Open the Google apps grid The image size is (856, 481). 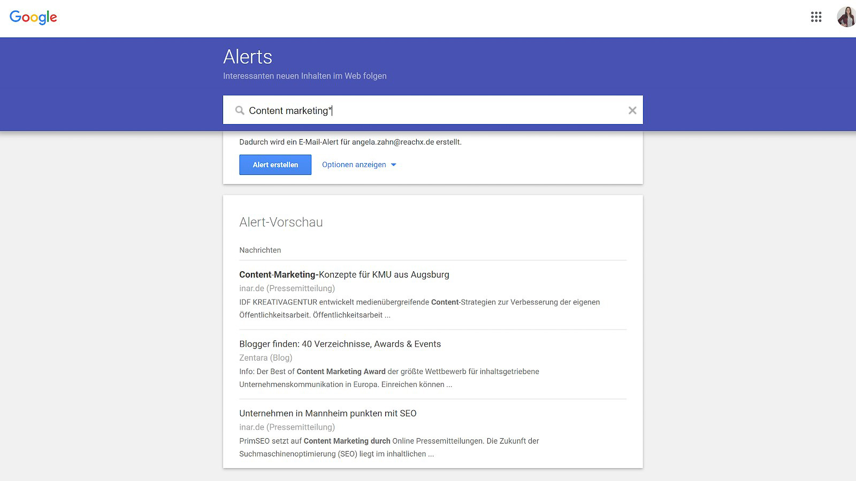(x=816, y=17)
